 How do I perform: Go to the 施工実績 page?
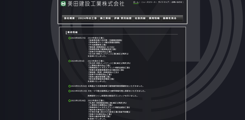click(x=105, y=18)
